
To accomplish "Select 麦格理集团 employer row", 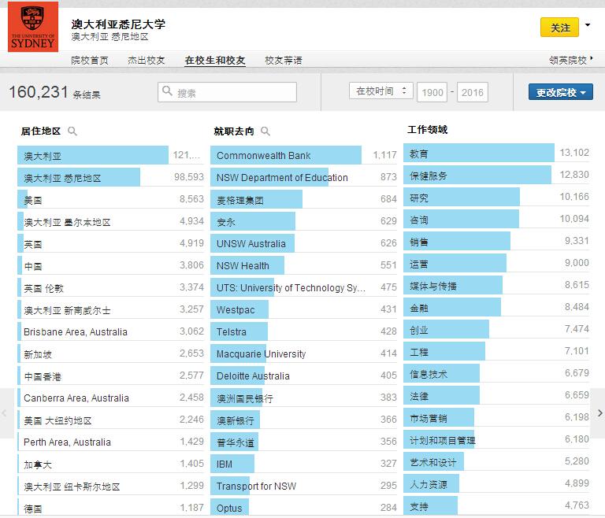I will pos(303,199).
